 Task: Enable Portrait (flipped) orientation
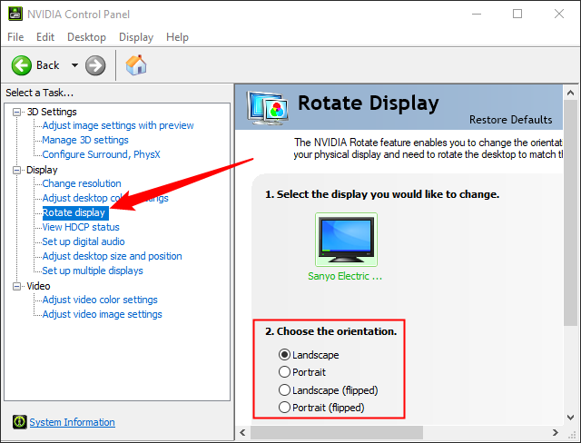tap(285, 408)
